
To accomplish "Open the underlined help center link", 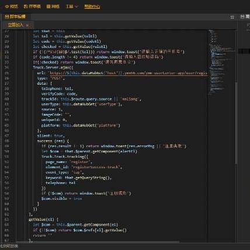I will (x=92, y=6).
